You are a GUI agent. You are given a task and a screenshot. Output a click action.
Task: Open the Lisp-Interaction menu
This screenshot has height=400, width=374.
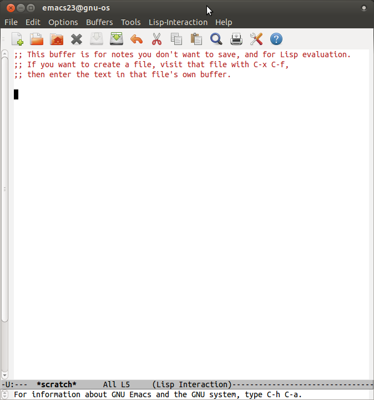tap(178, 22)
